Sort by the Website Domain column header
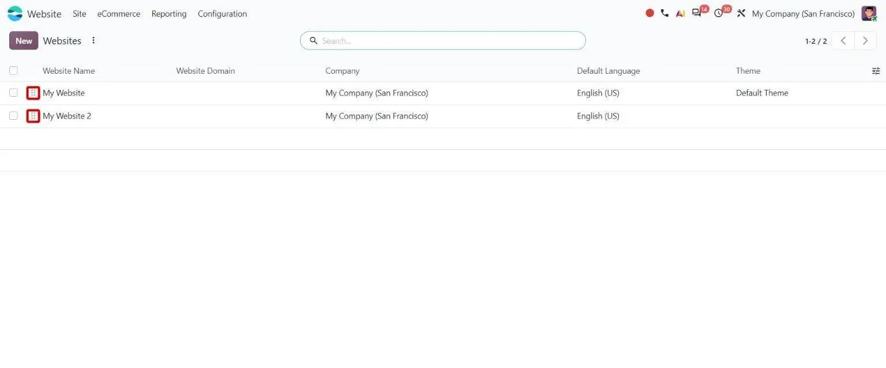886x368 pixels. click(205, 71)
